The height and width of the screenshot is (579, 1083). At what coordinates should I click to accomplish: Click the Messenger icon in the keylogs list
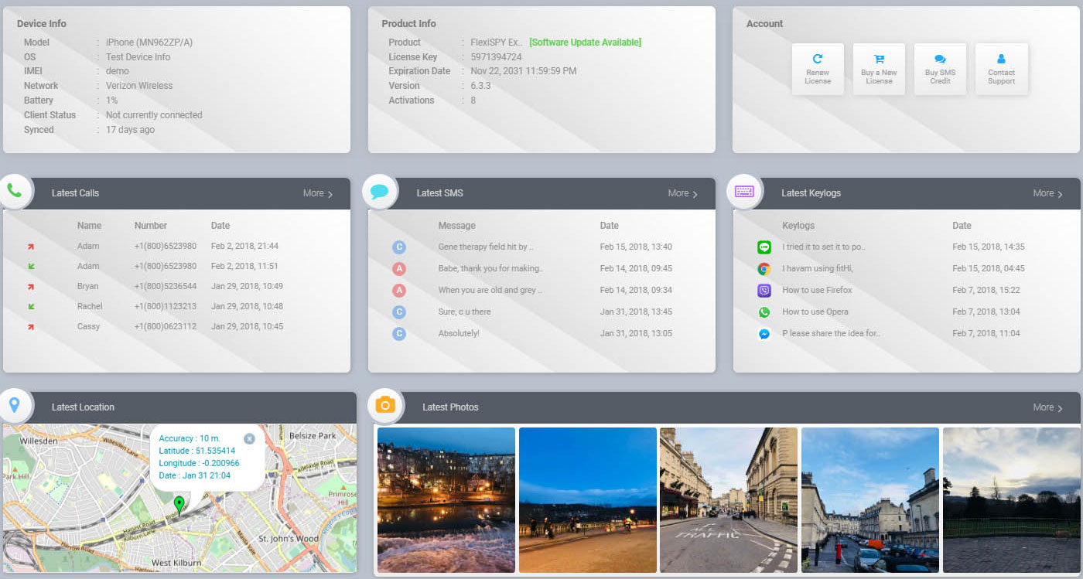click(764, 334)
